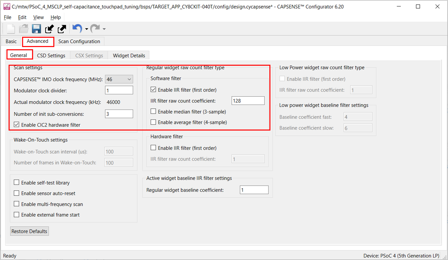Click the Baseline coefficient slow field
Viewport: 448px width, 260px height.
coord(358,128)
